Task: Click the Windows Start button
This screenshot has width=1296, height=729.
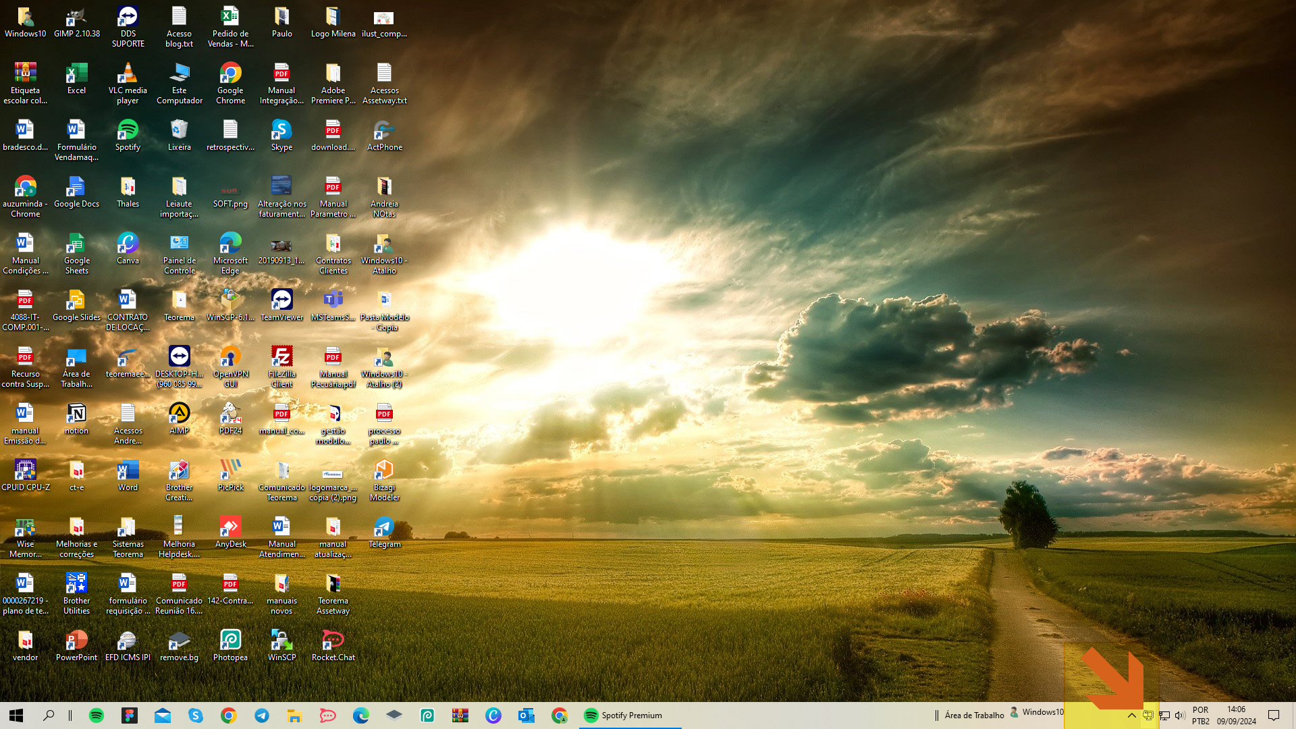Action: coord(16,715)
